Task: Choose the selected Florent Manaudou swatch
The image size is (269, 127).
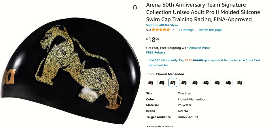Action: [173, 82]
